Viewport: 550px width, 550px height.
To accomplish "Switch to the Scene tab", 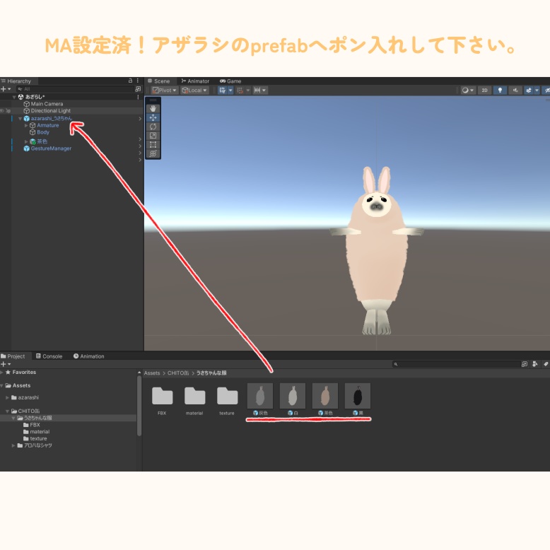I will 159,81.
